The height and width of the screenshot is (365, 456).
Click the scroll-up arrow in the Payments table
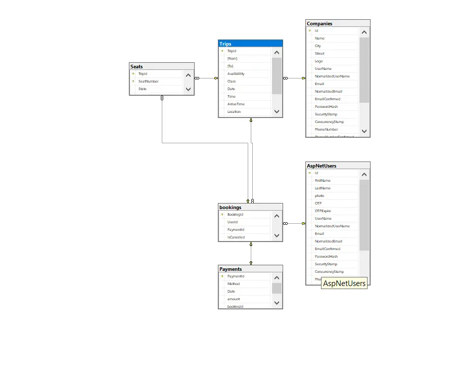tap(277, 277)
